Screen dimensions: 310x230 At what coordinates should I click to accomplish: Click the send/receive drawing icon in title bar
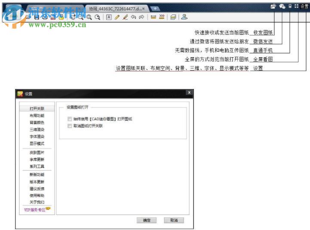click(x=273, y=6)
